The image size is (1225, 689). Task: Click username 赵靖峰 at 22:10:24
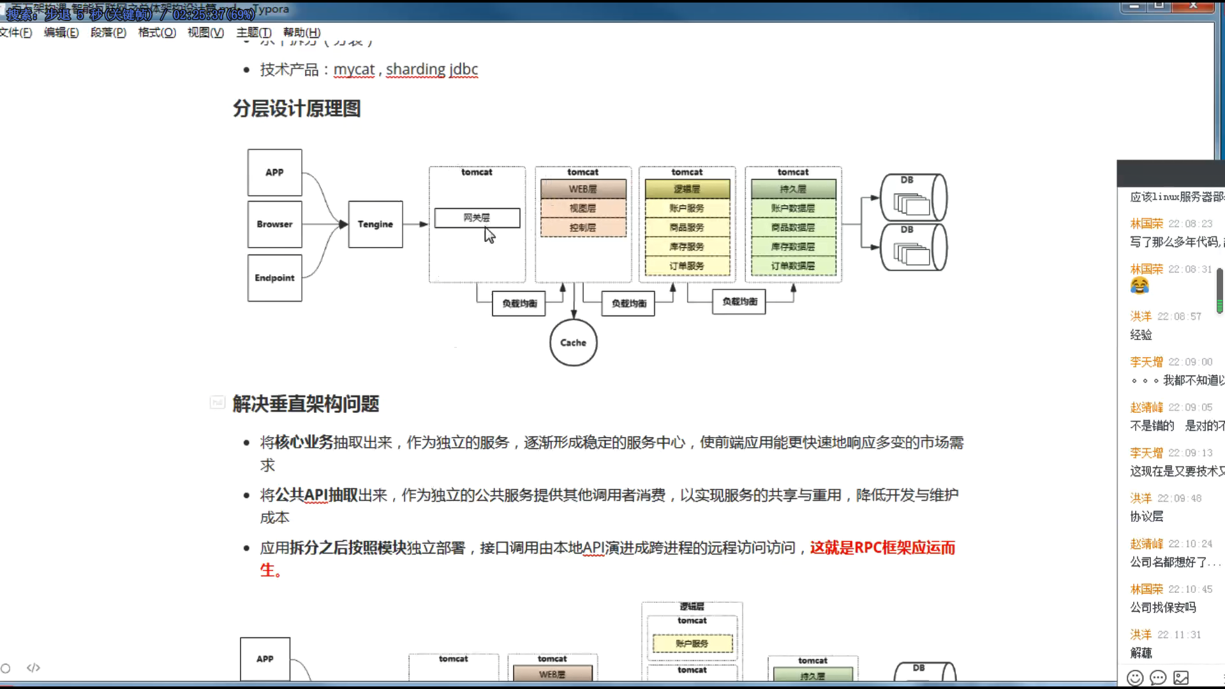[1146, 544]
